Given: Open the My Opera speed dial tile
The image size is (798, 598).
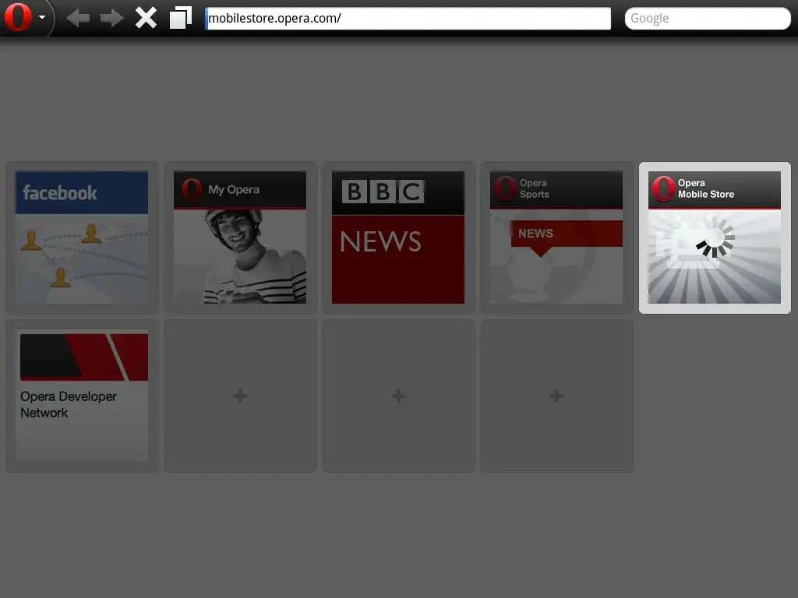Looking at the screenshot, I should pyautogui.click(x=240, y=237).
